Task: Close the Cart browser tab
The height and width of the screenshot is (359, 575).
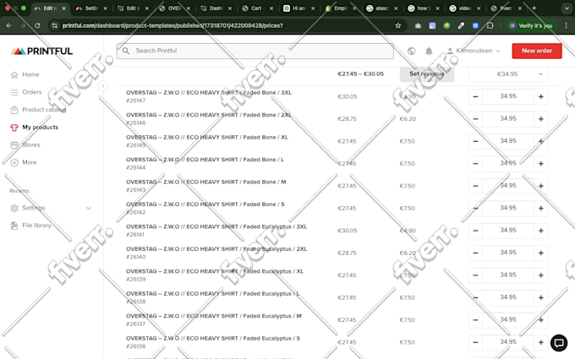Action: point(271,8)
